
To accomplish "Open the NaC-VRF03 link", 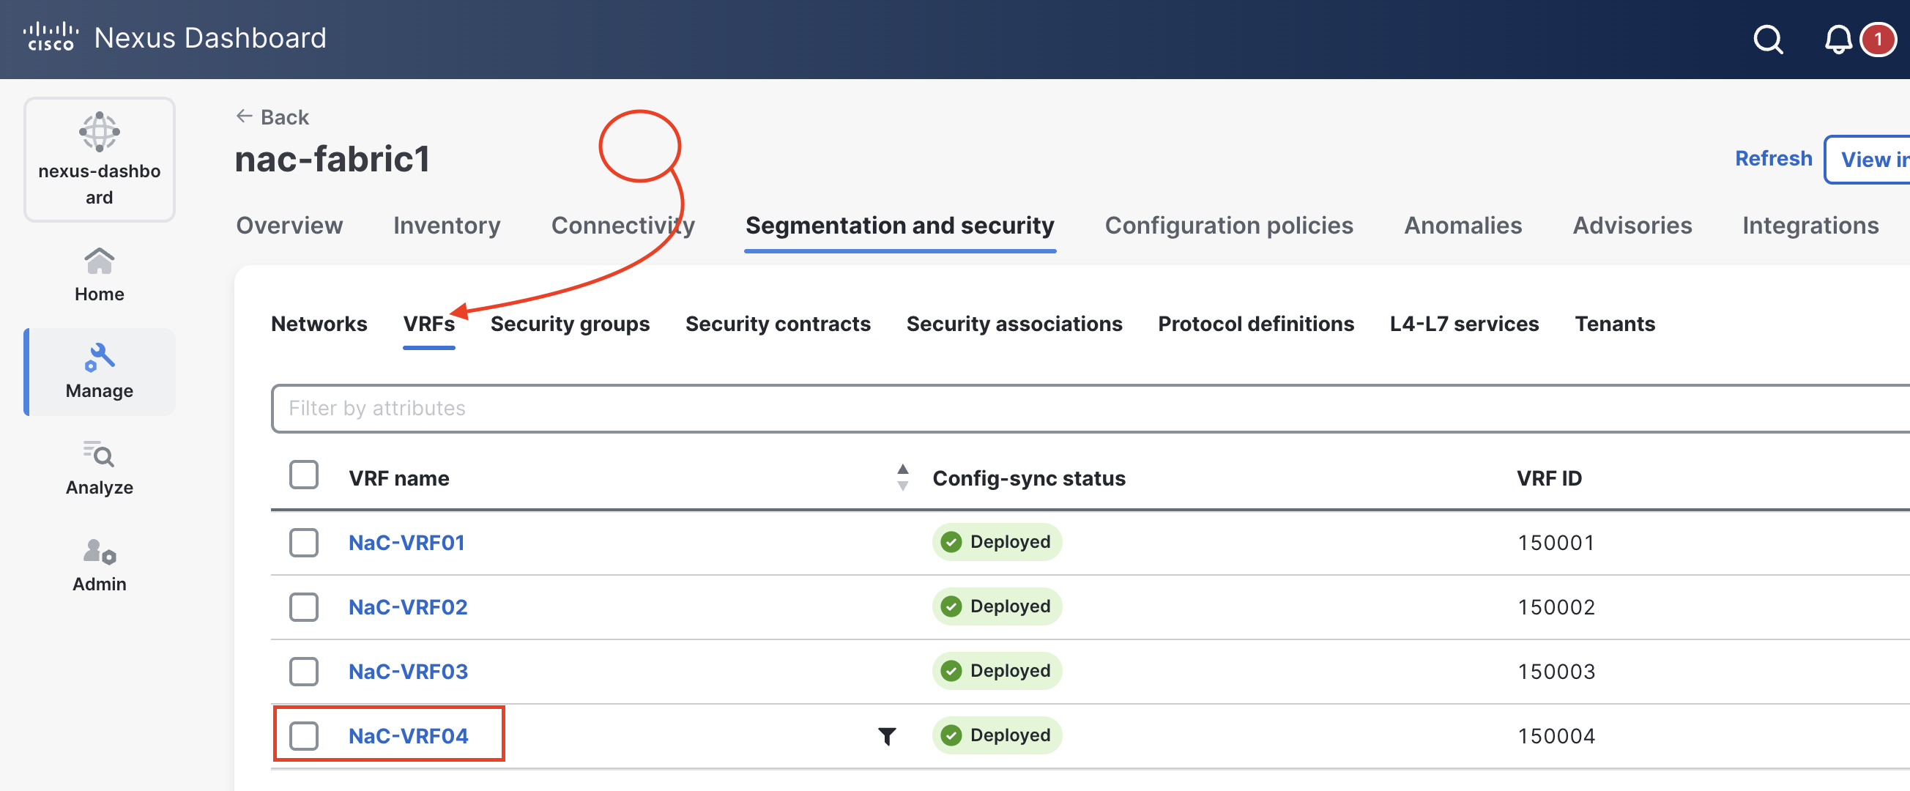I will click(408, 671).
